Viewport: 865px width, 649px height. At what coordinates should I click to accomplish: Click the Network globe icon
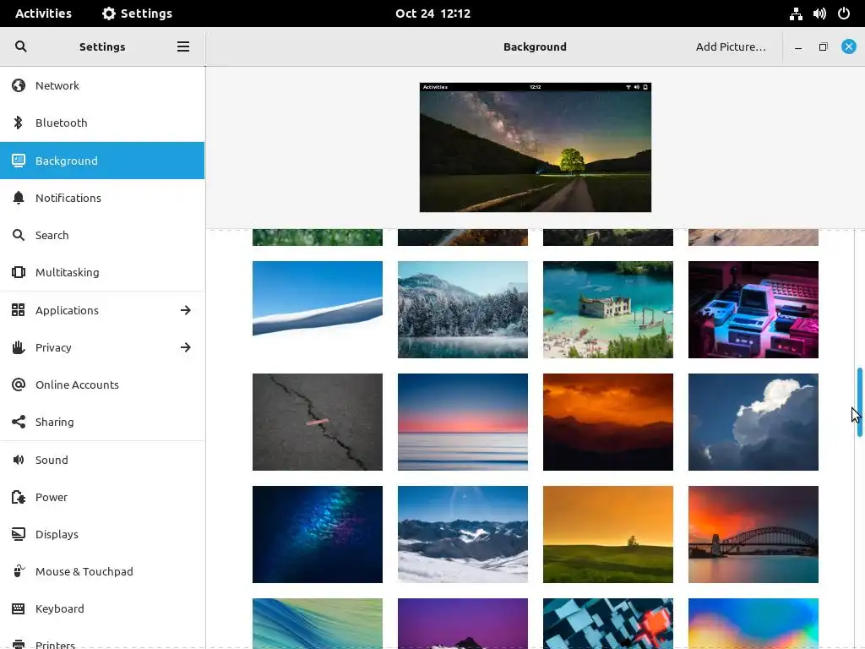point(19,85)
